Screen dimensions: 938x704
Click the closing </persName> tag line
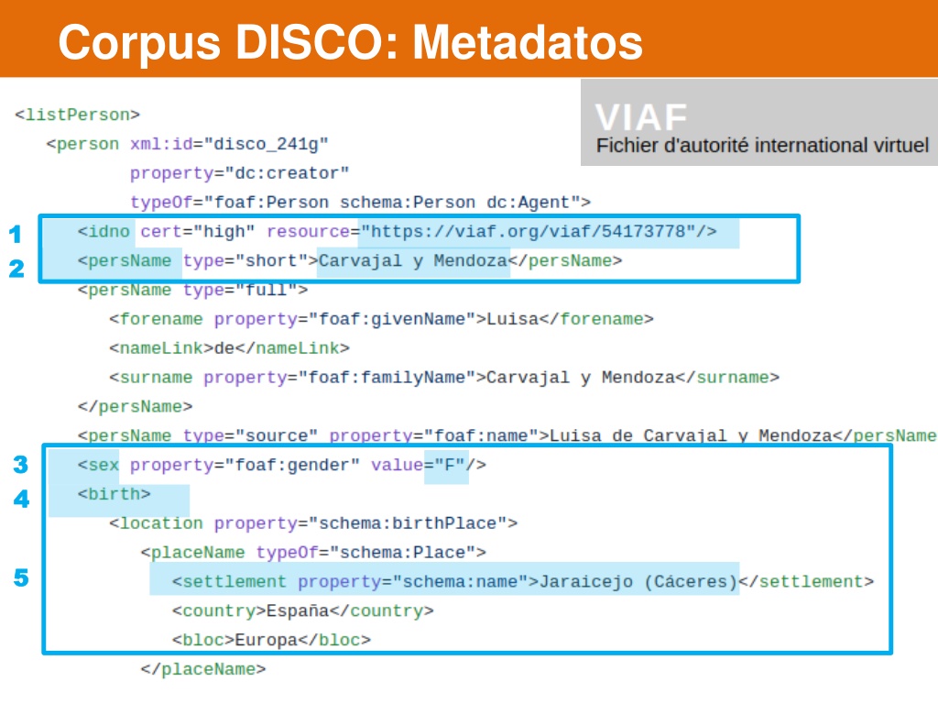(136, 407)
